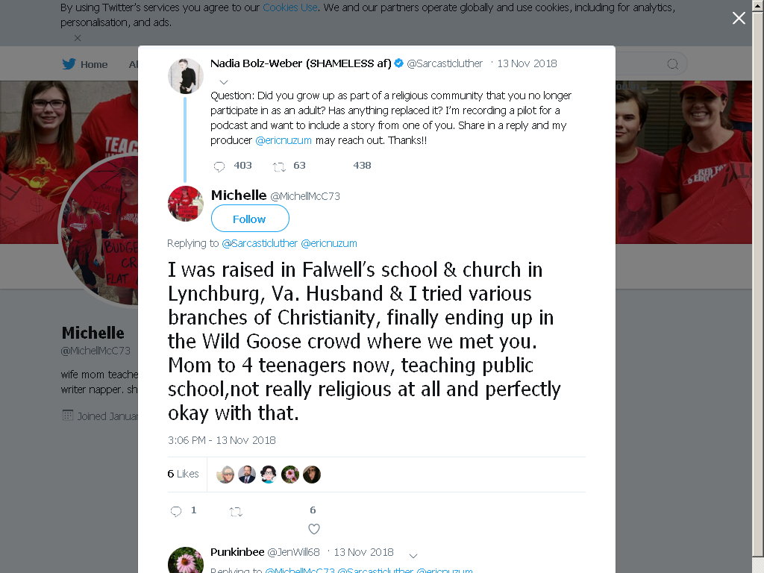Retweet Nadia Bolz-Weber's question tweet
Viewport: 764px width, 573px height.
279,166
